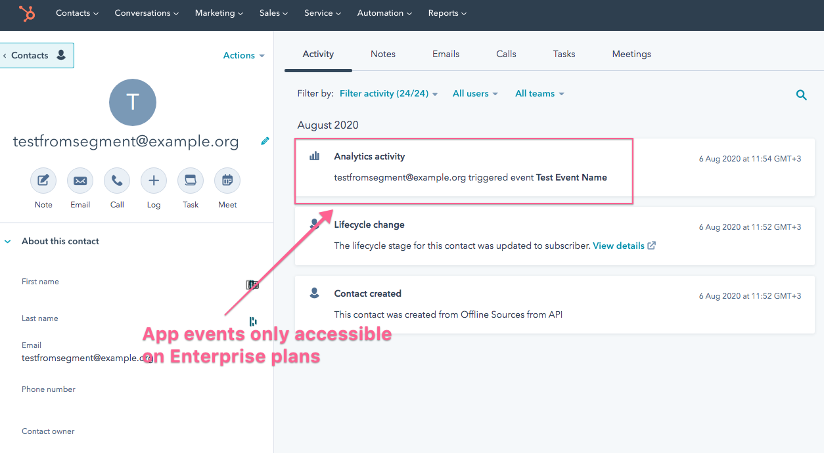Open the Marketing menu

pos(219,13)
